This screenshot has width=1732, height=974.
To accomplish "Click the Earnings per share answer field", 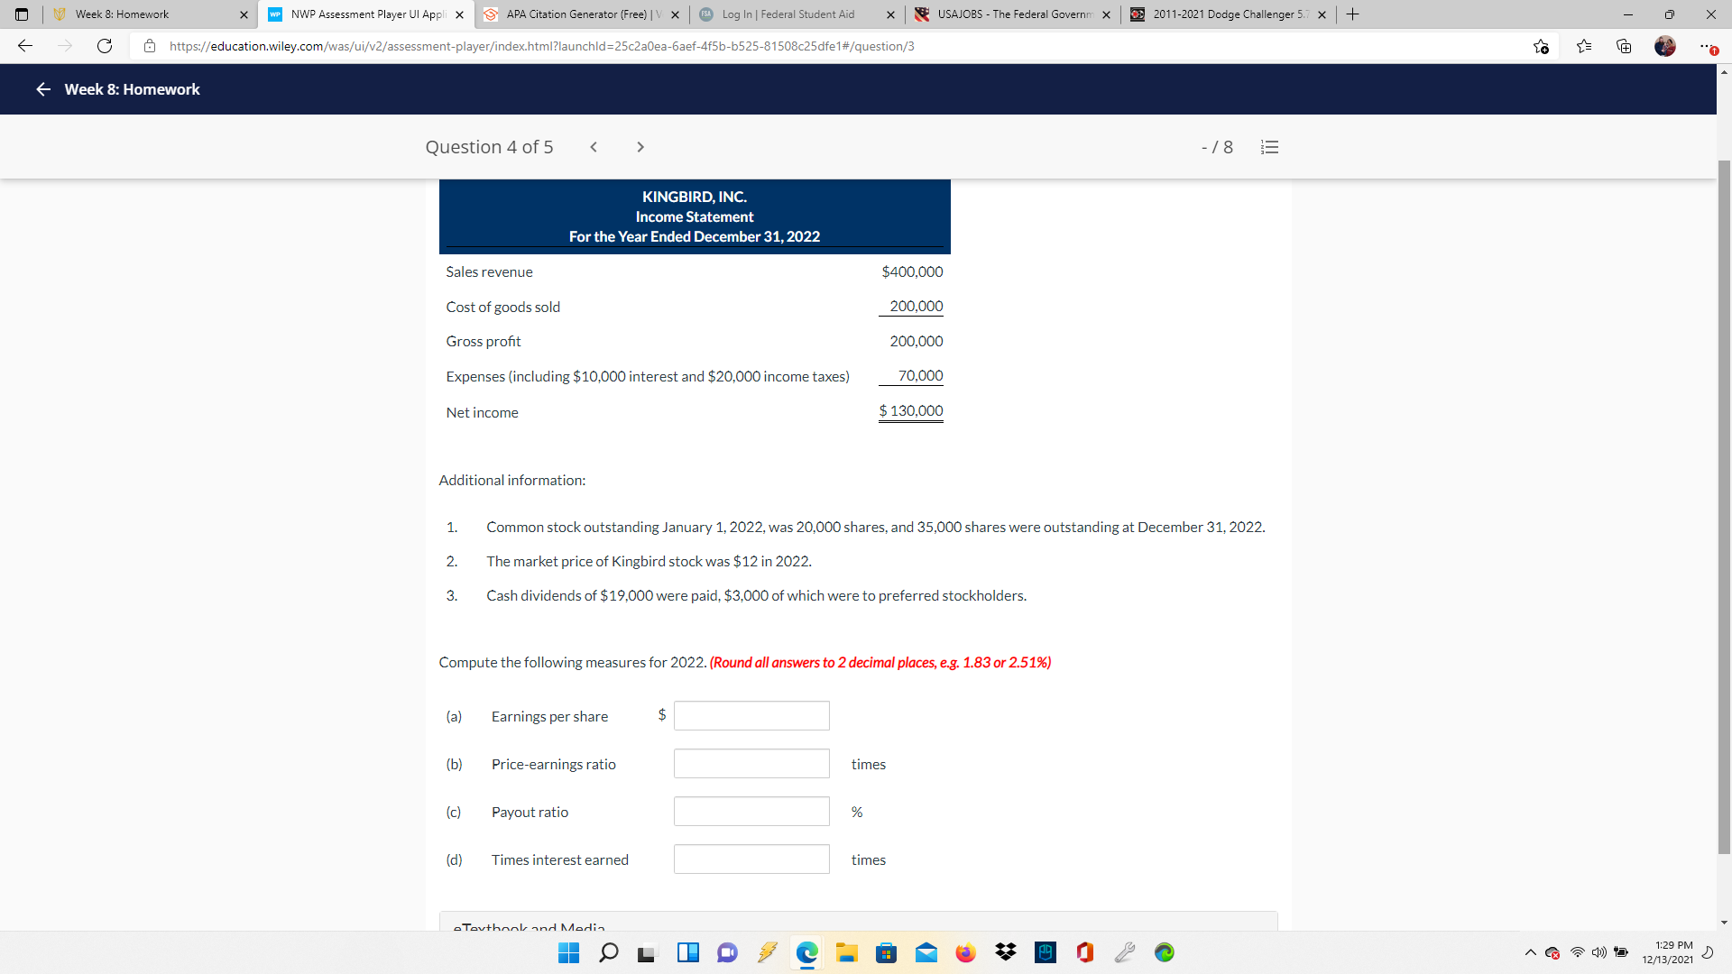I will 751,715.
